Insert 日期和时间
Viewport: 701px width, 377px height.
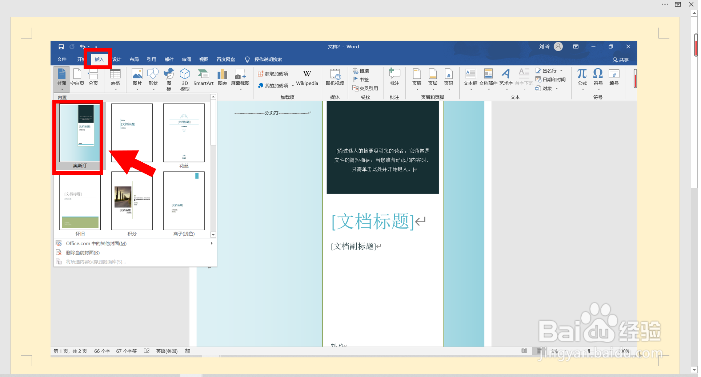coord(550,80)
